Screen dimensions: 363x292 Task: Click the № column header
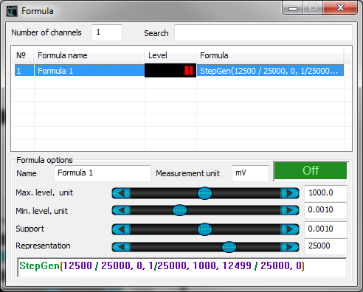pyautogui.click(x=23, y=55)
